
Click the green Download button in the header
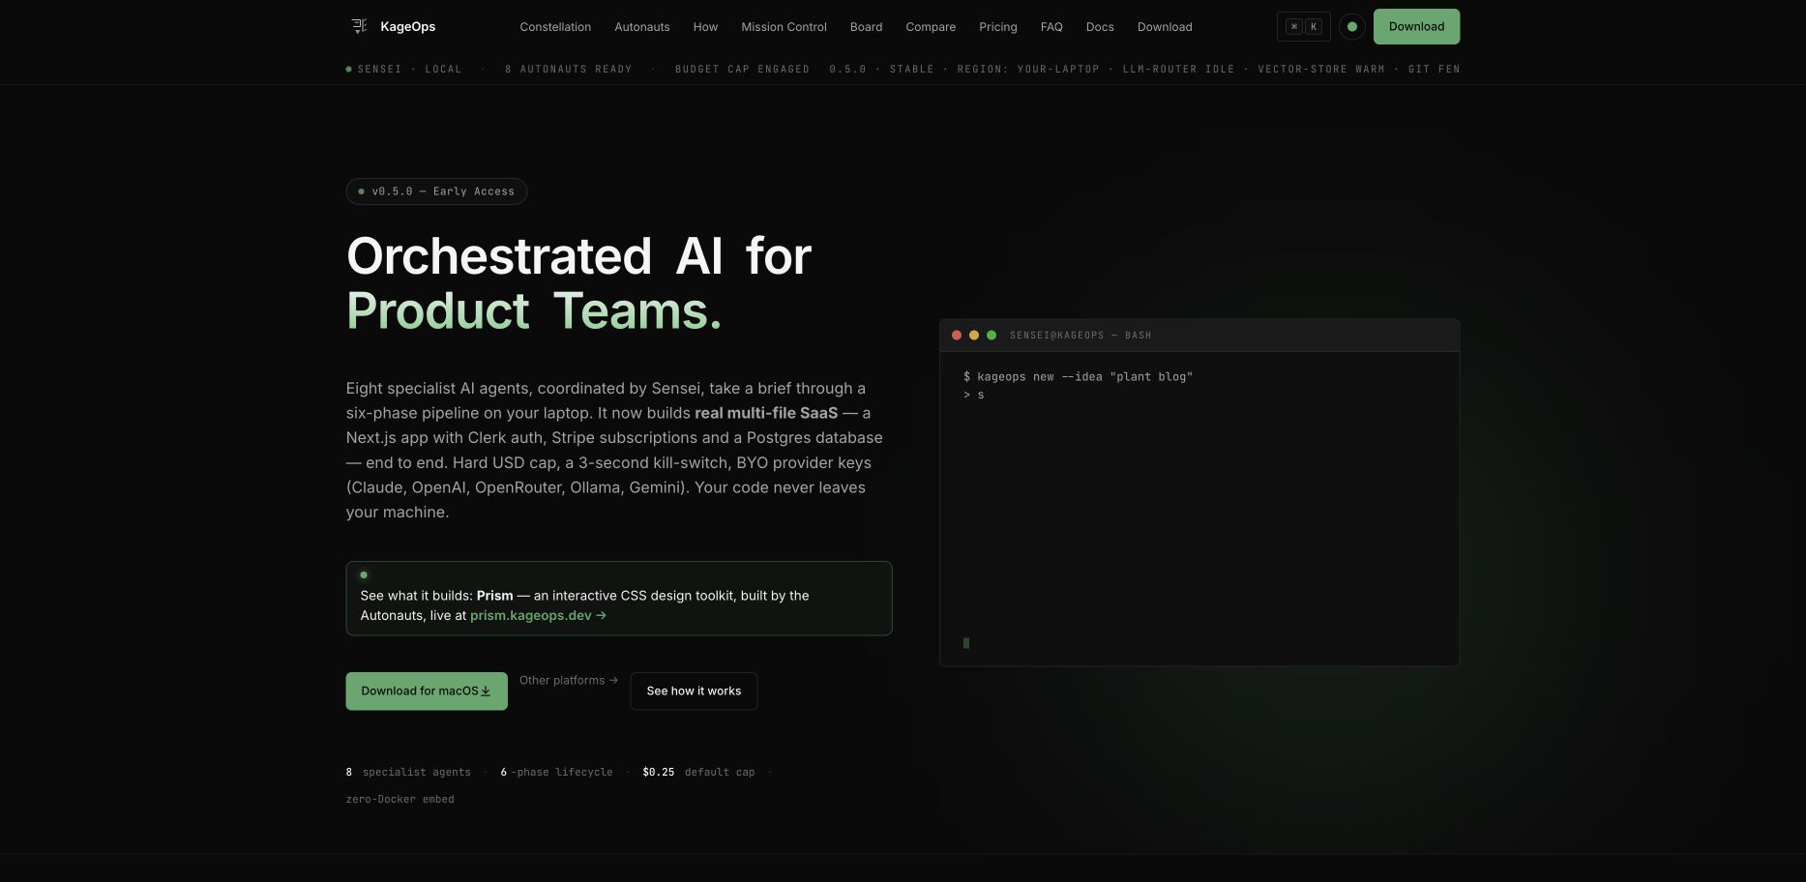click(x=1416, y=26)
